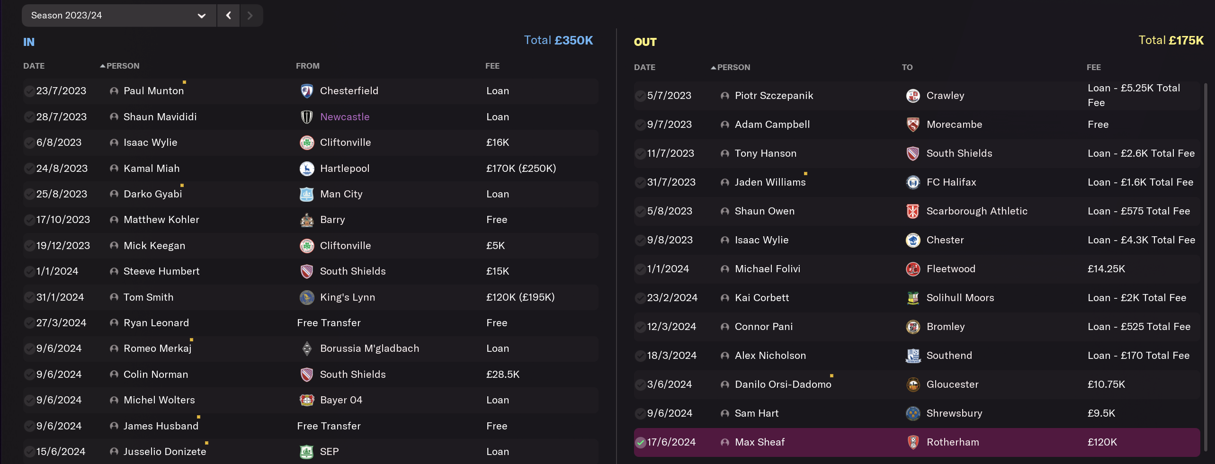Toggle the checkmark for Tom Smith row
The height and width of the screenshot is (464, 1215).
click(29, 297)
